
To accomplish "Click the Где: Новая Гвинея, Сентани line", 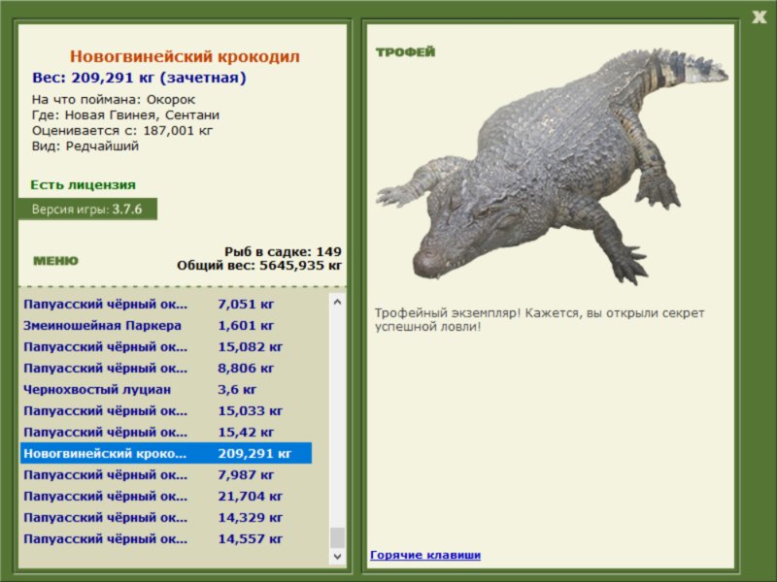I will (125, 114).
